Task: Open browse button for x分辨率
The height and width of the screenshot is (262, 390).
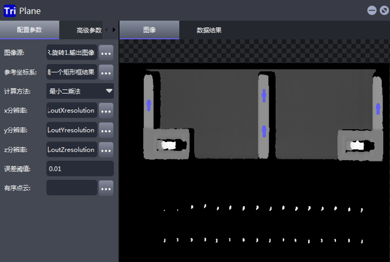Action: (x=106, y=111)
